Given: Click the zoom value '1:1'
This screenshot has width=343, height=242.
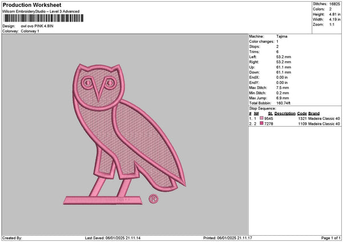Looking at the screenshot, I should [x=332, y=25].
